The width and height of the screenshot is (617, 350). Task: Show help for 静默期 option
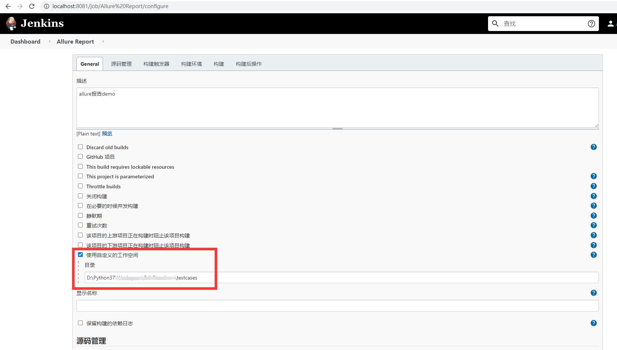tap(594, 216)
